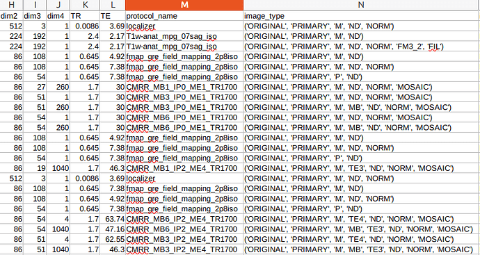Select protocol cell CMRR_MB1_IP2_ME4_TR1700
The height and width of the screenshot is (255, 480).
click(184, 168)
